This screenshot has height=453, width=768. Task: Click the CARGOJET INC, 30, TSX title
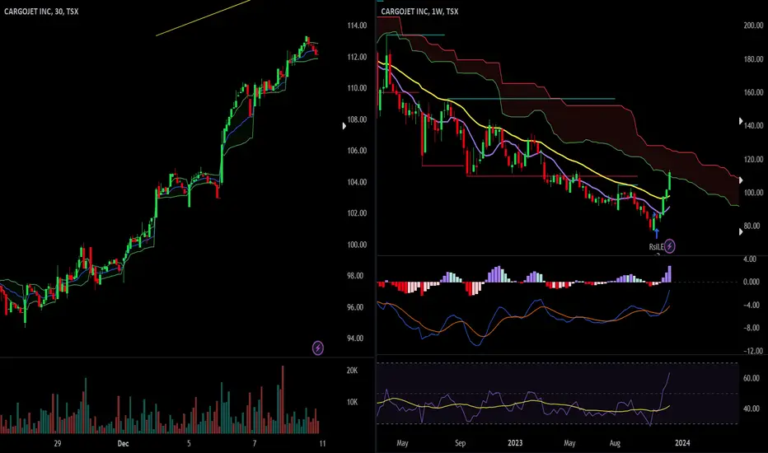(x=41, y=12)
